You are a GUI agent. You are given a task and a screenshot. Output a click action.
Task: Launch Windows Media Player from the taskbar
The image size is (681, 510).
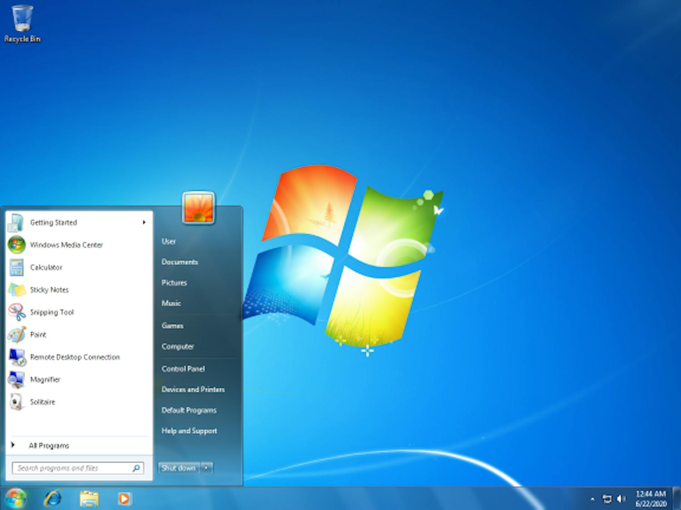point(123,498)
